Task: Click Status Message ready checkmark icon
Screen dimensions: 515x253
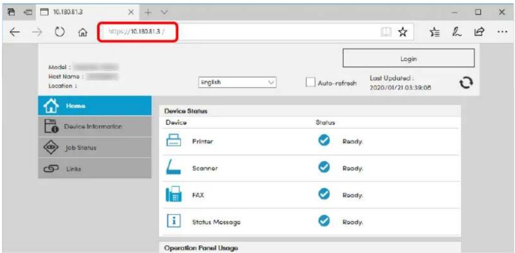Action: 323,221
